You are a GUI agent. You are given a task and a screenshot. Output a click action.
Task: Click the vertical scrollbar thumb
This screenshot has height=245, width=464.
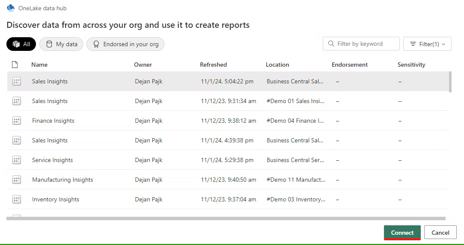coord(450,82)
